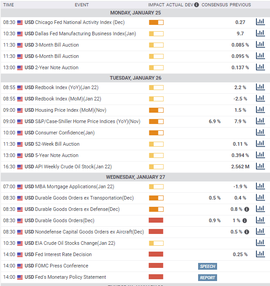
Task: Open chart icon for Consumer Confidence
Action: click(261, 132)
